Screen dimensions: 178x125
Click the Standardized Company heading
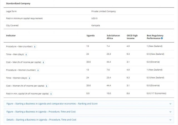(18, 3)
